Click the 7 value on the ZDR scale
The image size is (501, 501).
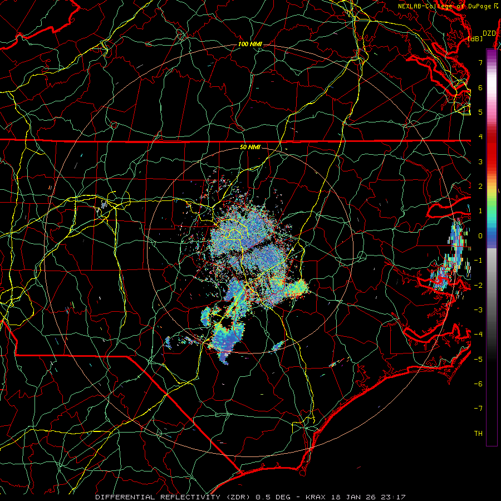[x=480, y=62]
